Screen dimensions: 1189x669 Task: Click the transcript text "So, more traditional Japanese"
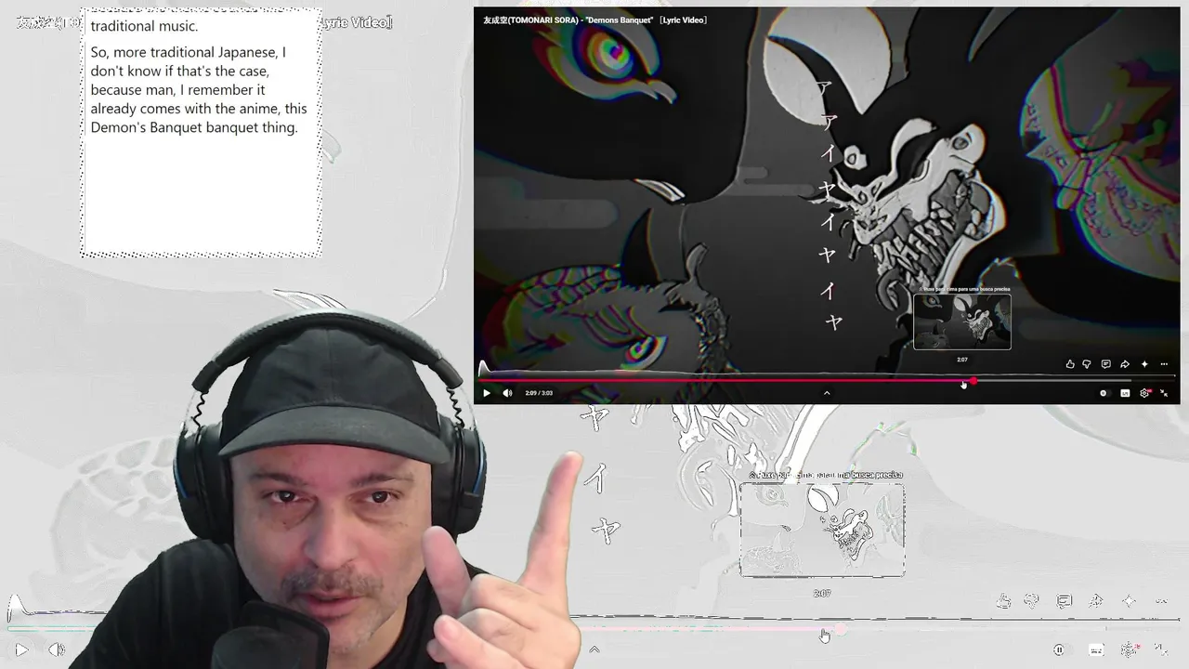pos(184,52)
